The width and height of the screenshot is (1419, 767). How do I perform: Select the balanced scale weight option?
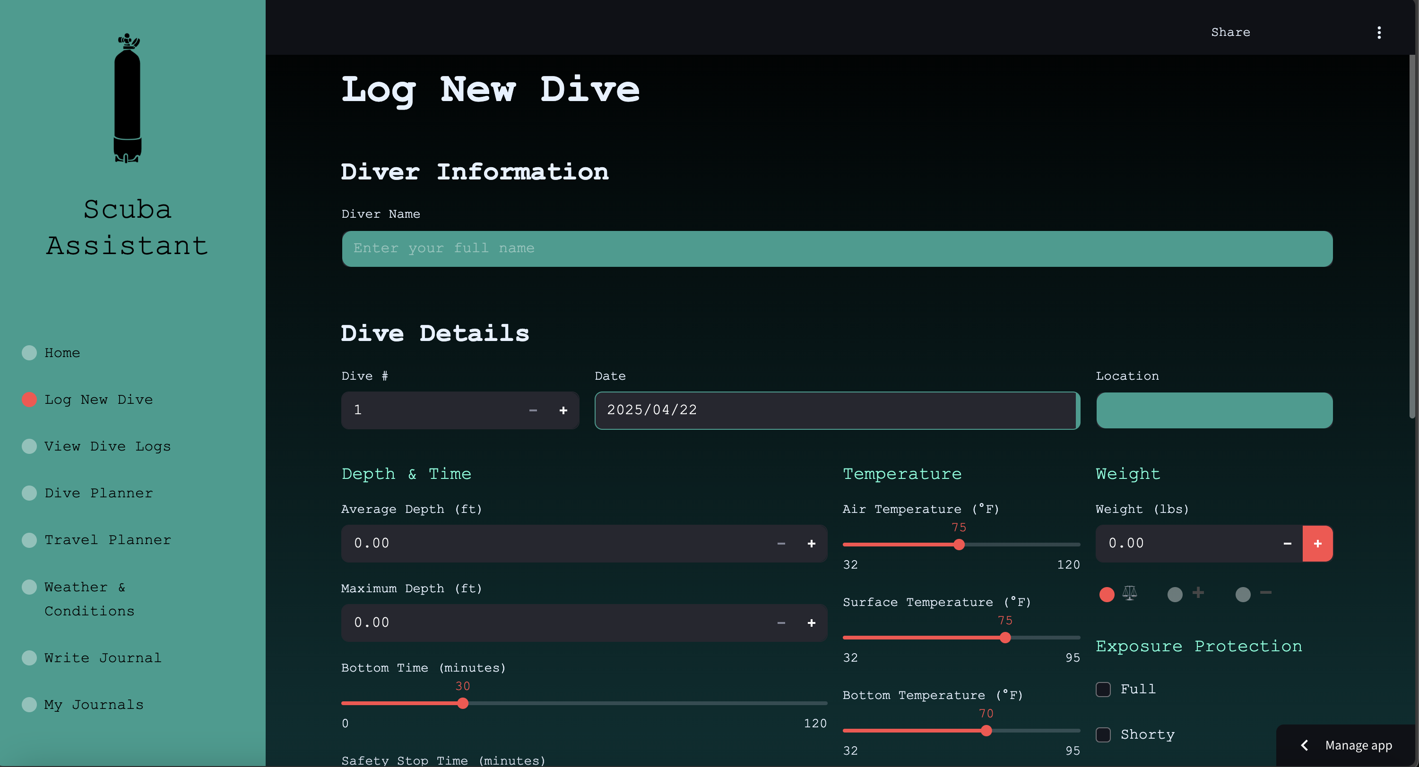click(x=1118, y=594)
